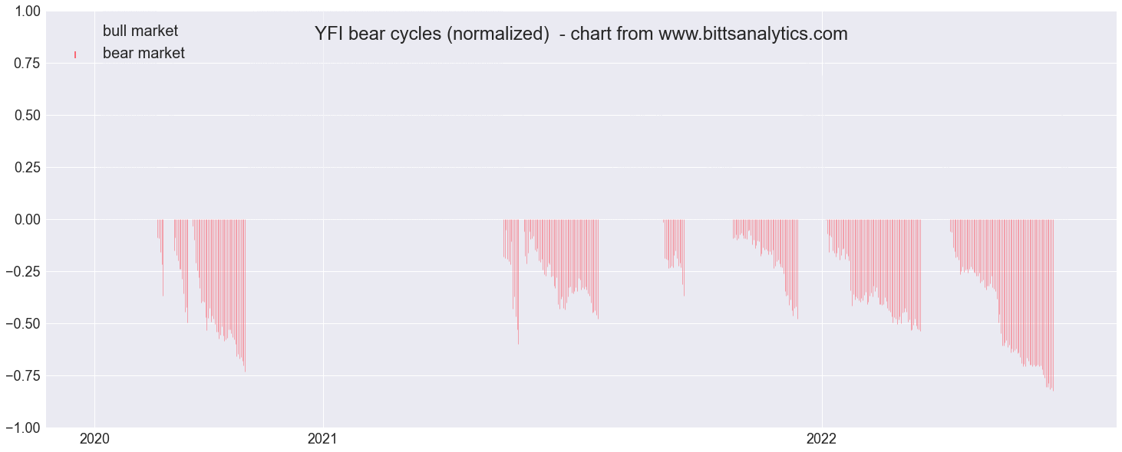This screenshot has width=1122, height=452.
Task: Click the 0.50 y-axis tick label
Action: pos(28,116)
